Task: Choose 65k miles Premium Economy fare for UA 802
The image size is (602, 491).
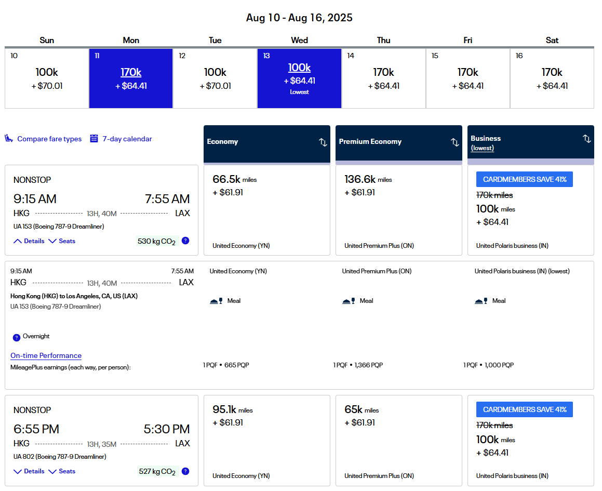Action: coord(399,441)
